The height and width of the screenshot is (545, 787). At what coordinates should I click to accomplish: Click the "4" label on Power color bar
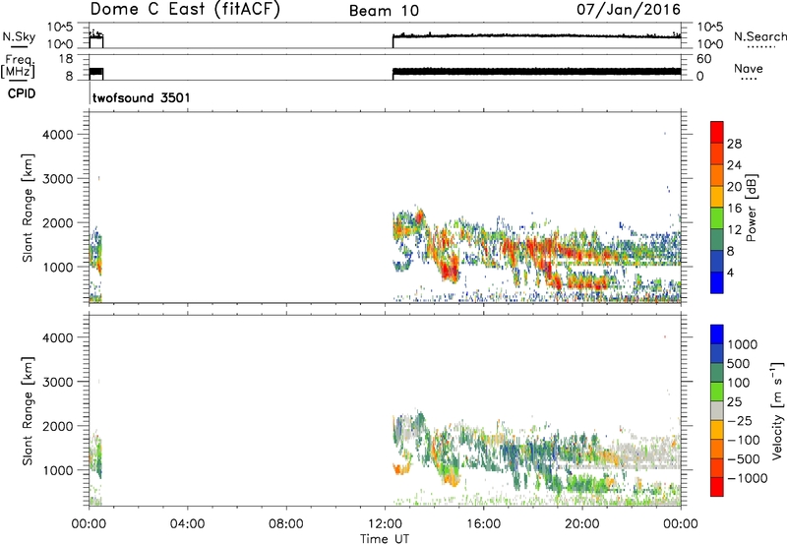click(730, 273)
